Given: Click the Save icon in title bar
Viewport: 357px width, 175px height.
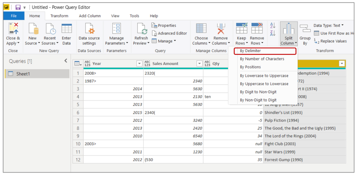Looking at the screenshot, I should pos(18,7).
